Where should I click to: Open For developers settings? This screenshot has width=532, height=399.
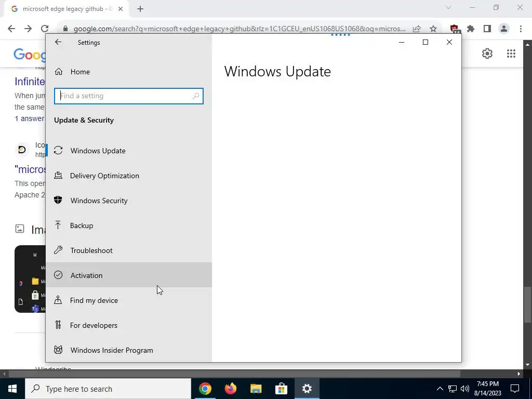[129, 325]
